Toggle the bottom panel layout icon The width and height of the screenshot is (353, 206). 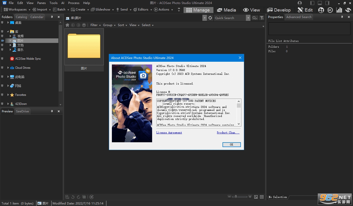(320, 3)
